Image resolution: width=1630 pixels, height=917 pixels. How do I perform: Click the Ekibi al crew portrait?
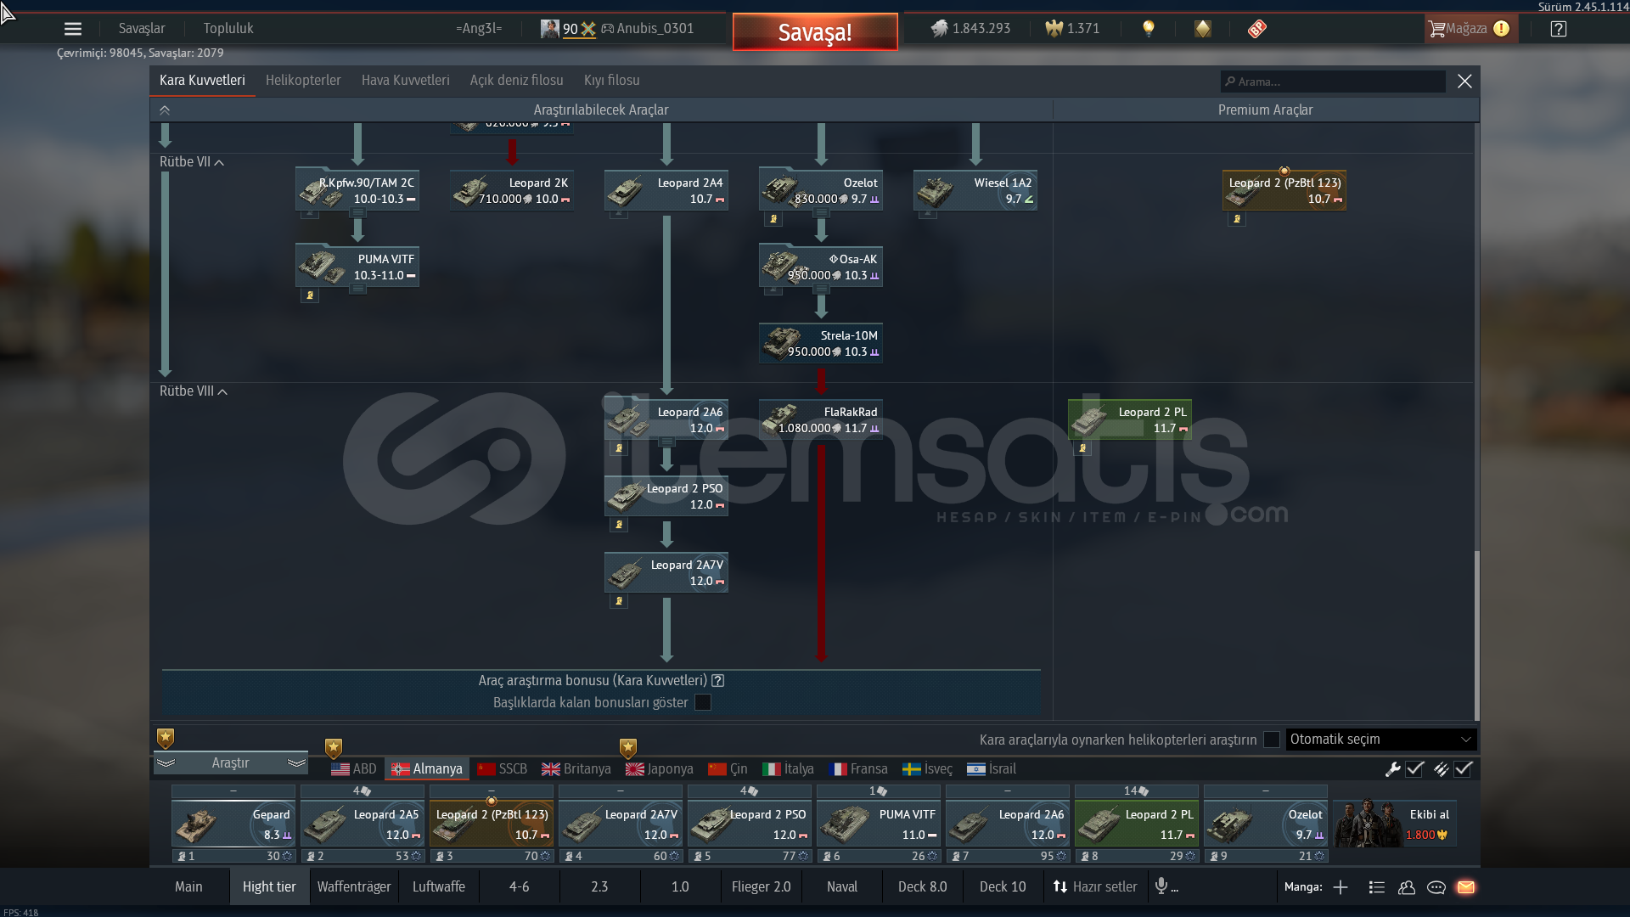coord(1366,823)
